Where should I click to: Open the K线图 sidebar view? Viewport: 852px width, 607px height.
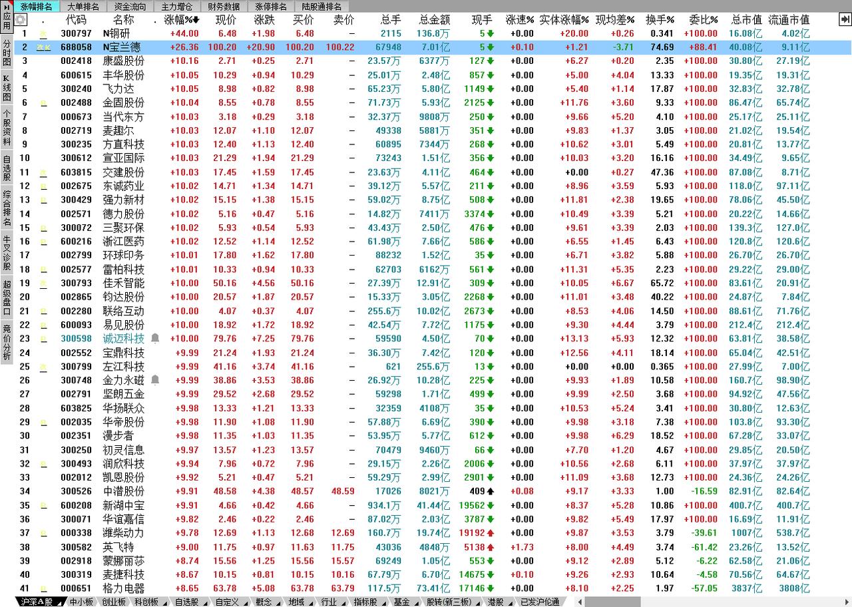pos(7,88)
